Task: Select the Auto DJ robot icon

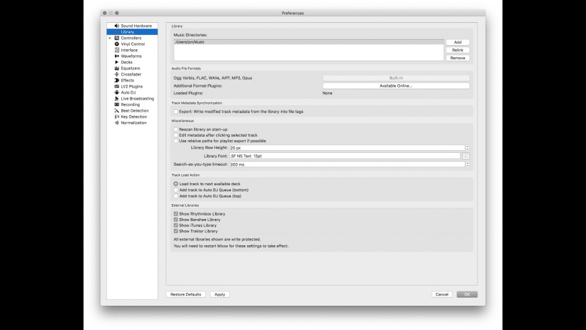Action: (x=117, y=92)
